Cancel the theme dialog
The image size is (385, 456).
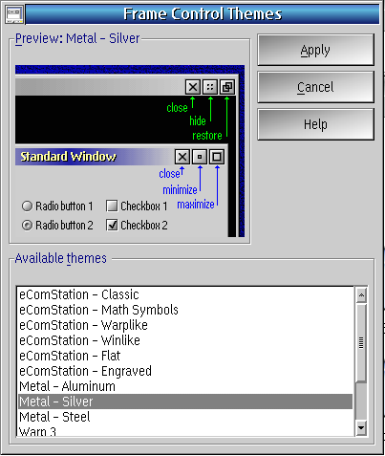coord(315,87)
